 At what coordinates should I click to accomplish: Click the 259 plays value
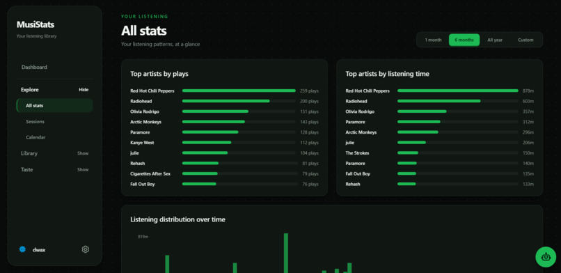pyautogui.click(x=309, y=91)
